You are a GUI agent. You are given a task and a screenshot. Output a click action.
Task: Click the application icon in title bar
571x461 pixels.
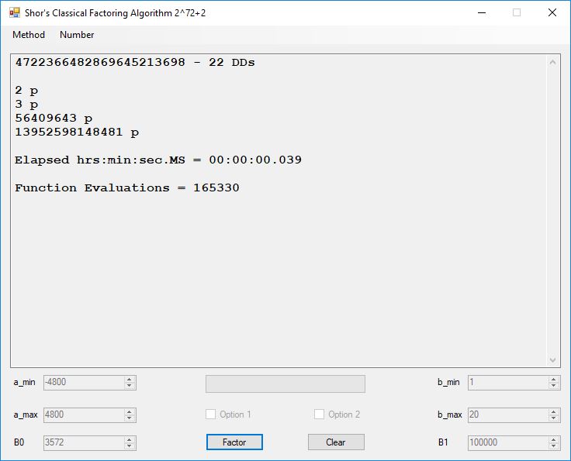click(x=15, y=13)
